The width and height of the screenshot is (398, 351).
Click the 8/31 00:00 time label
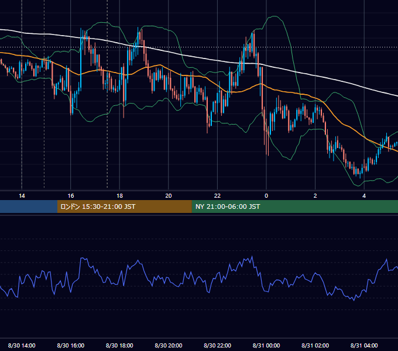click(x=266, y=345)
